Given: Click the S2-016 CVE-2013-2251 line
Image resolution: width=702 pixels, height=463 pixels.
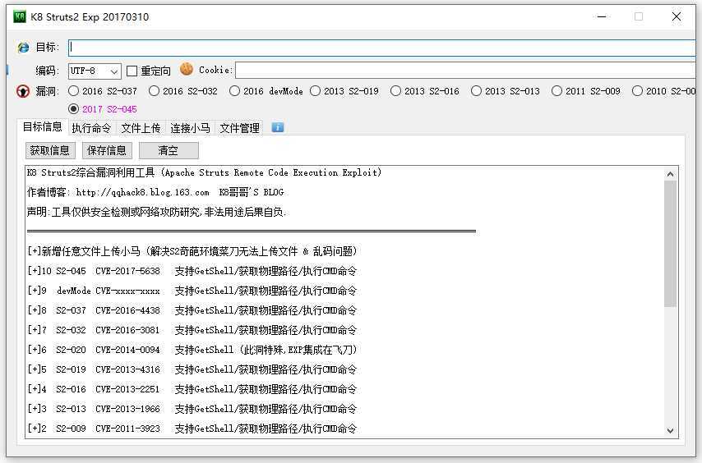Looking at the screenshot, I should point(192,389).
